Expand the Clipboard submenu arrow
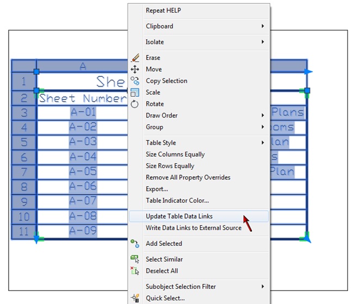Image resolution: width=360 pixels, height=304 pixels. [x=263, y=26]
